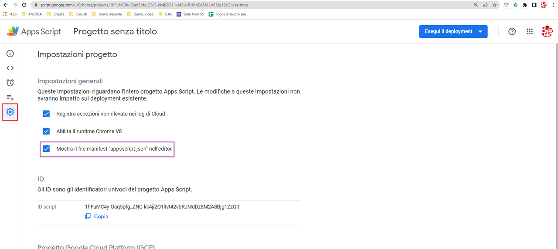The width and height of the screenshot is (558, 249).
Task: Open the Triggers clock icon in sidebar
Action: [x=10, y=83]
